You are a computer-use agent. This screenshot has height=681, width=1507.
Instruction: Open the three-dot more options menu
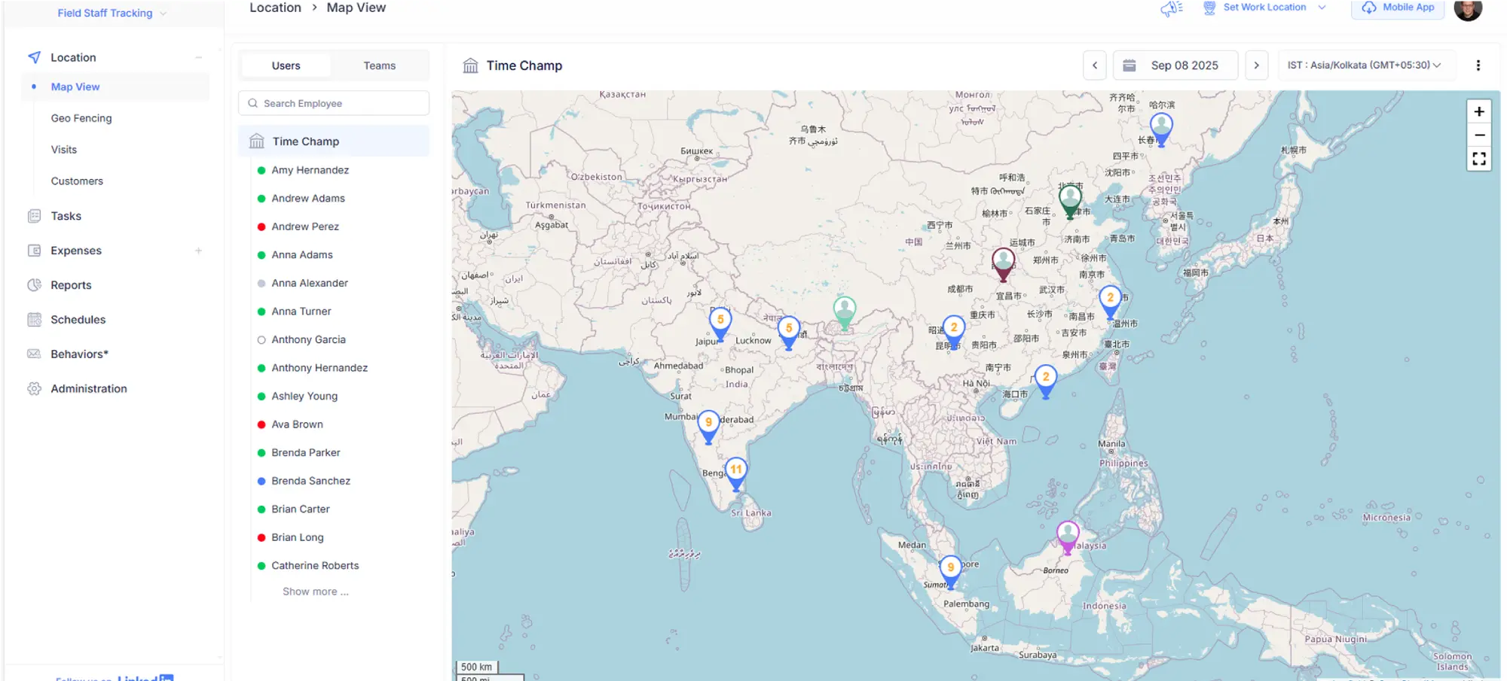click(1478, 65)
